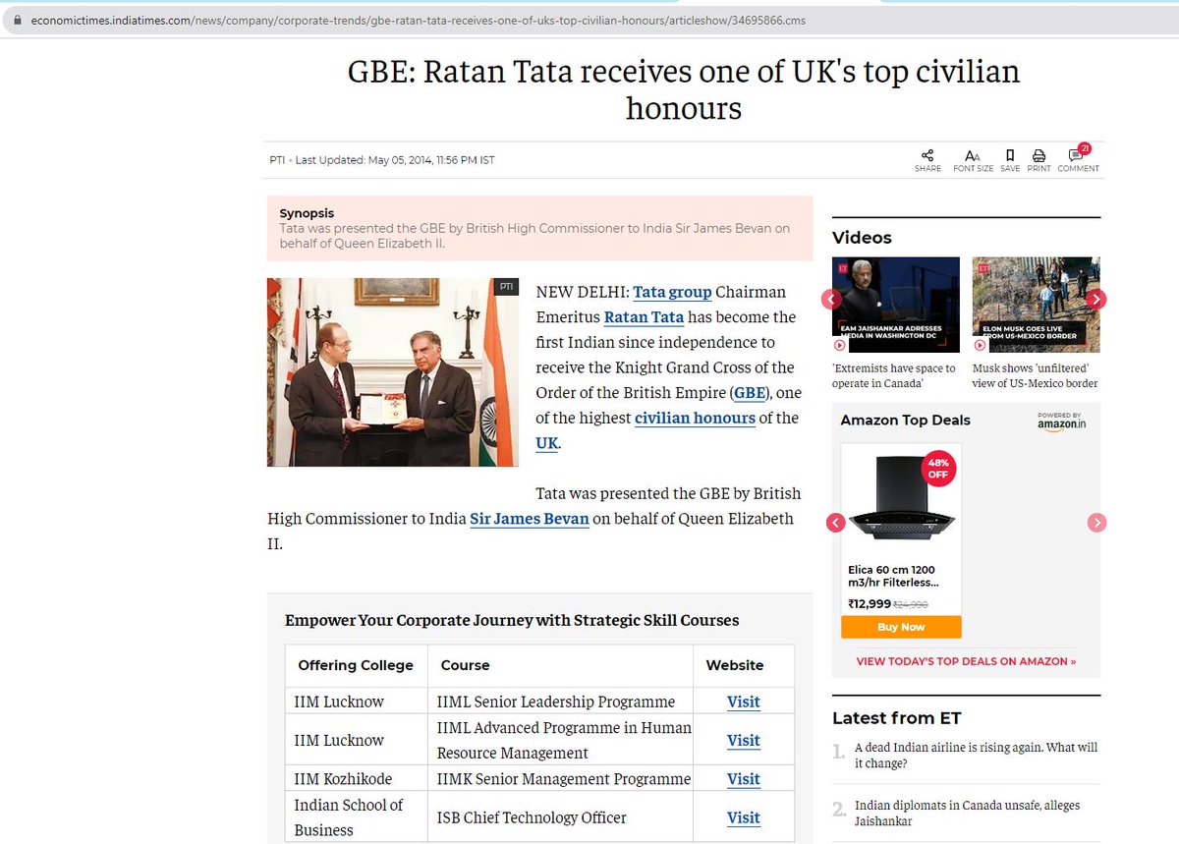The image size is (1179, 844).
Task: Open 'Musk shows unfiltered view' caption
Action: tap(1035, 375)
